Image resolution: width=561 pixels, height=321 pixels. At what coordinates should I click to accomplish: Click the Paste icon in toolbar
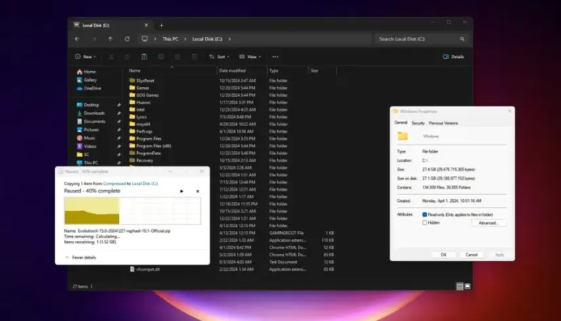point(144,57)
